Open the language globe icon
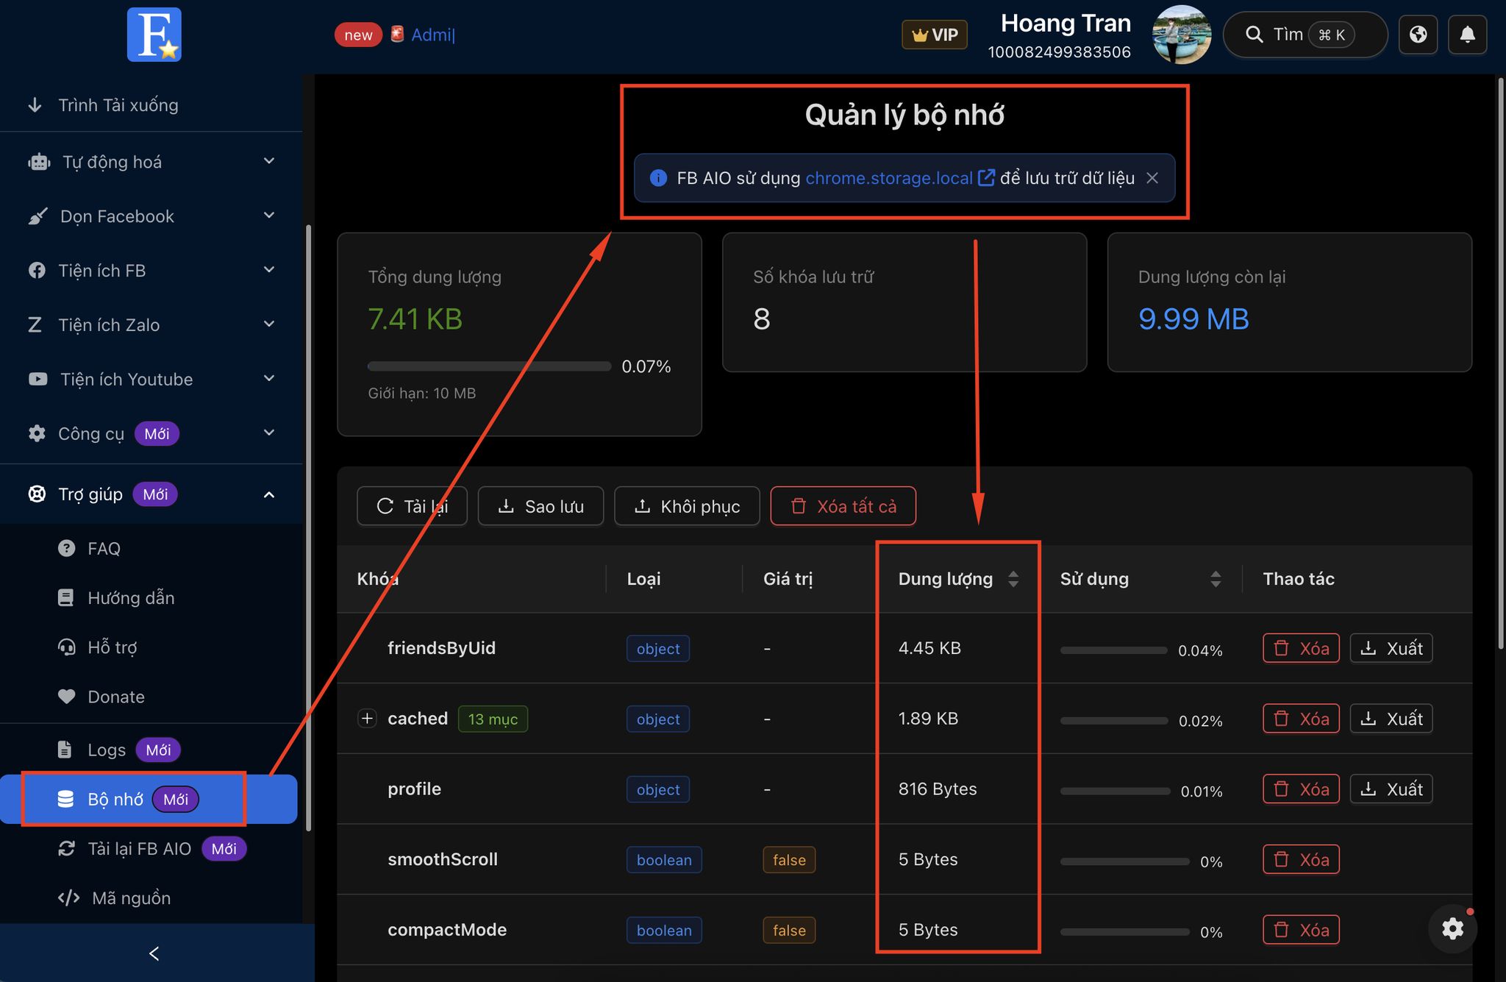The width and height of the screenshot is (1506, 982). click(x=1418, y=35)
